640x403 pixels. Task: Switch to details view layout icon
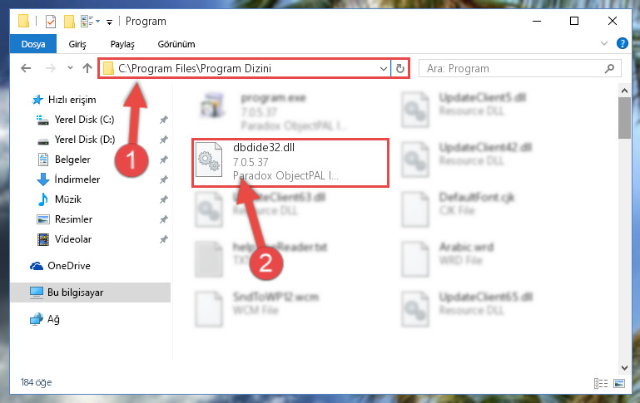click(600, 383)
